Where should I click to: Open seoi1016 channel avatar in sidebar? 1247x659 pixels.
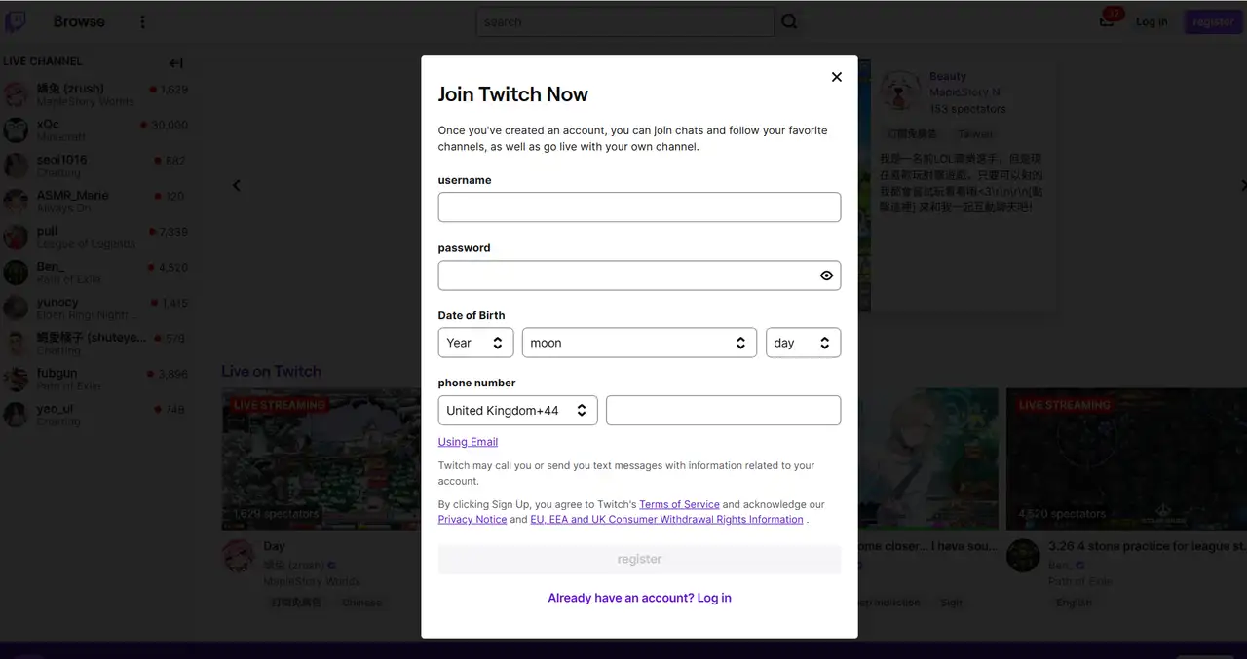[16, 165]
